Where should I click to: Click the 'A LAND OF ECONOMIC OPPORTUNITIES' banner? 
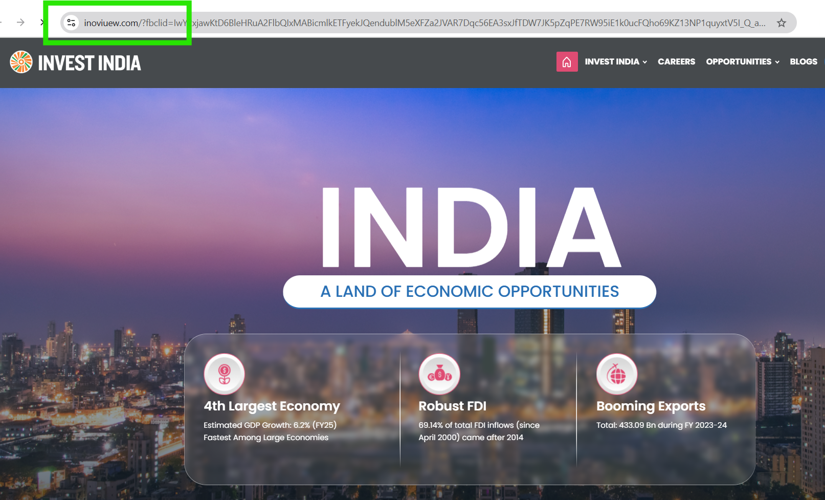click(x=470, y=292)
